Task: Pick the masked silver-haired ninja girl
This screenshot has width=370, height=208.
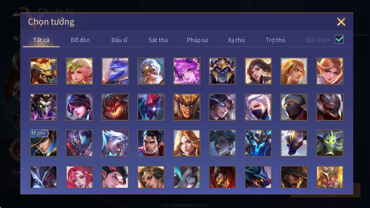Action: click(x=258, y=107)
